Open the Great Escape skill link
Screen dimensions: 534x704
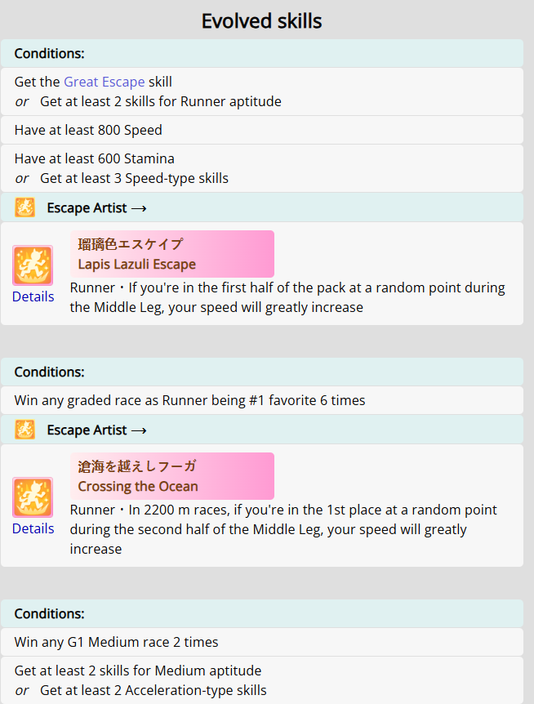pyautogui.click(x=105, y=82)
